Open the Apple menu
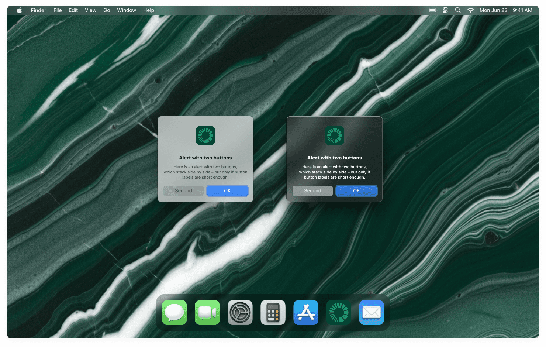Image resolution: width=546 pixels, height=347 pixels. pyautogui.click(x=19, y=10)
